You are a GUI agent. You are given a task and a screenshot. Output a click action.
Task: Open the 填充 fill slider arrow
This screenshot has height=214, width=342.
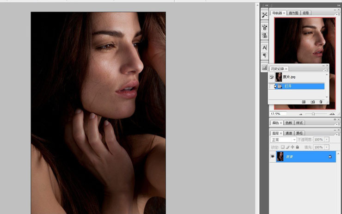(327, 147)
